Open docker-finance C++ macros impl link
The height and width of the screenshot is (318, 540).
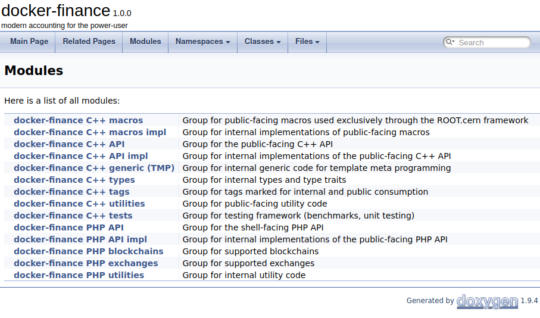click(90, 132)
